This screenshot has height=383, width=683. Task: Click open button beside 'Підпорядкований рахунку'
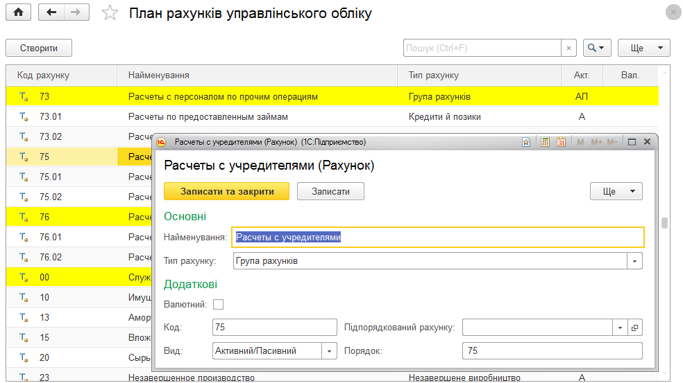(634, 328)
